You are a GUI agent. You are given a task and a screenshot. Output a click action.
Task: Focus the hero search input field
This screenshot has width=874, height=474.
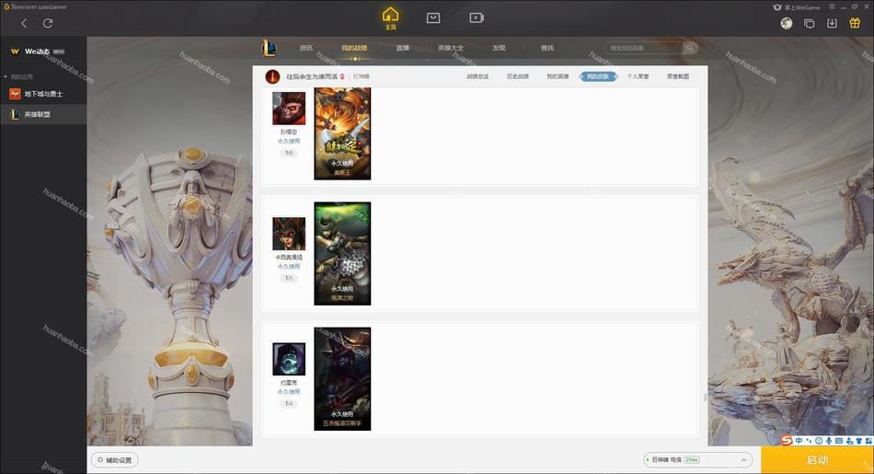tap(644, 48)
